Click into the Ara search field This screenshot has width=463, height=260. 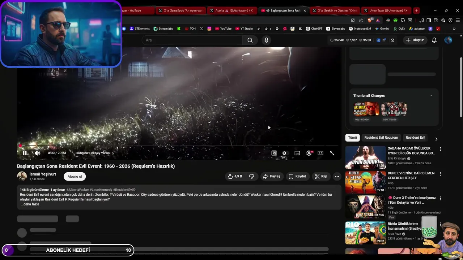click(192, 40)
